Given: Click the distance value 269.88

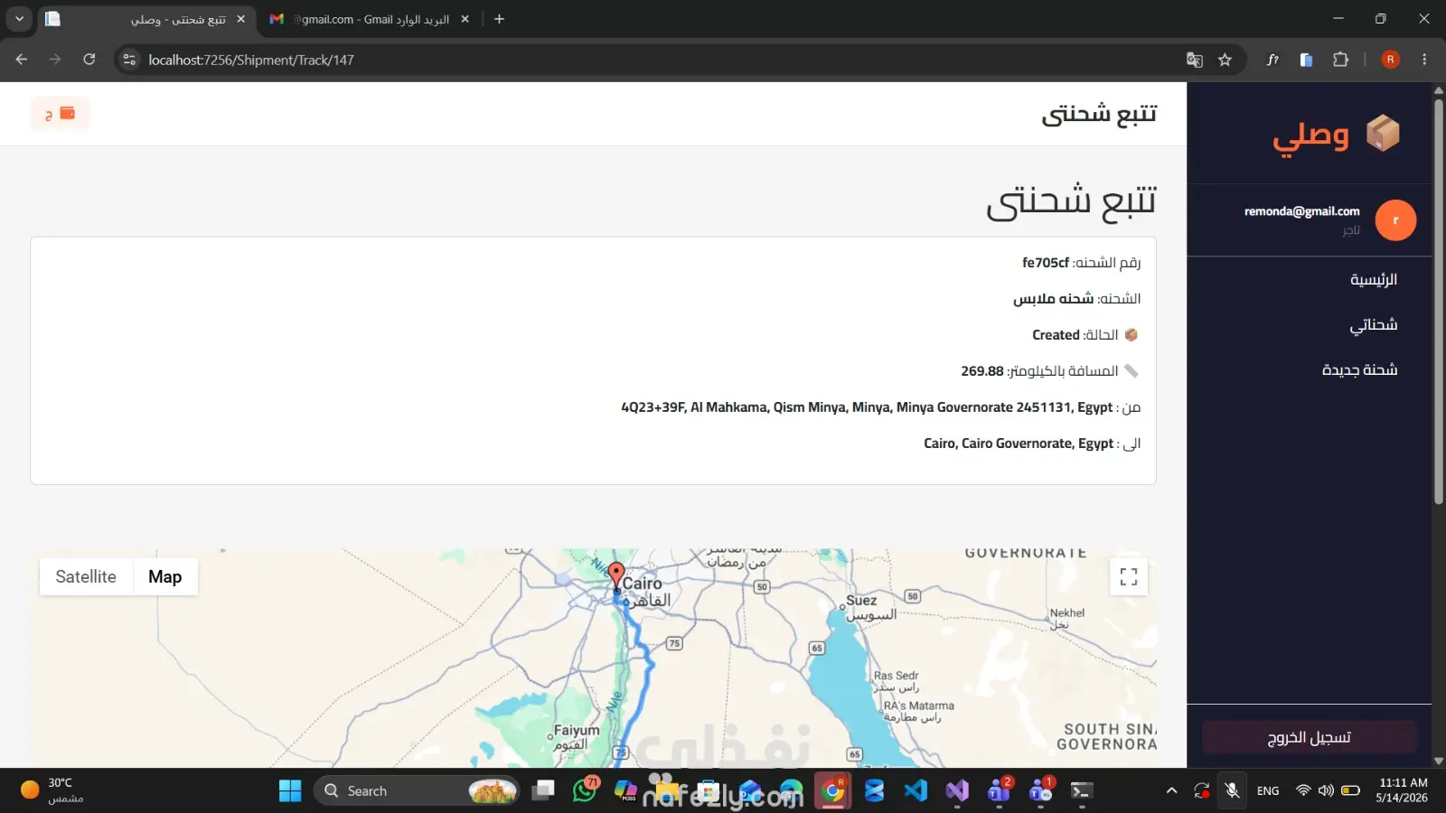Looking at the screenshot, I should coord(982,371).
